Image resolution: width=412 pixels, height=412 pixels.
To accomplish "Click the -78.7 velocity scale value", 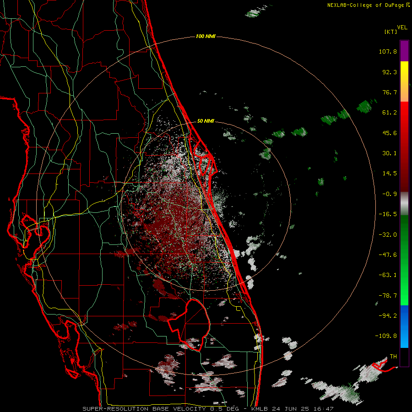I will [388, 296].
